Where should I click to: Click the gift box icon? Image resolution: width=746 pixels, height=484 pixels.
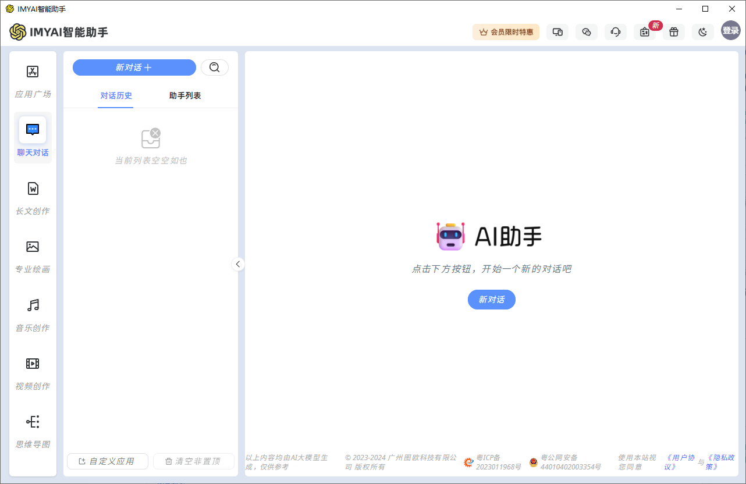point(674,32)
